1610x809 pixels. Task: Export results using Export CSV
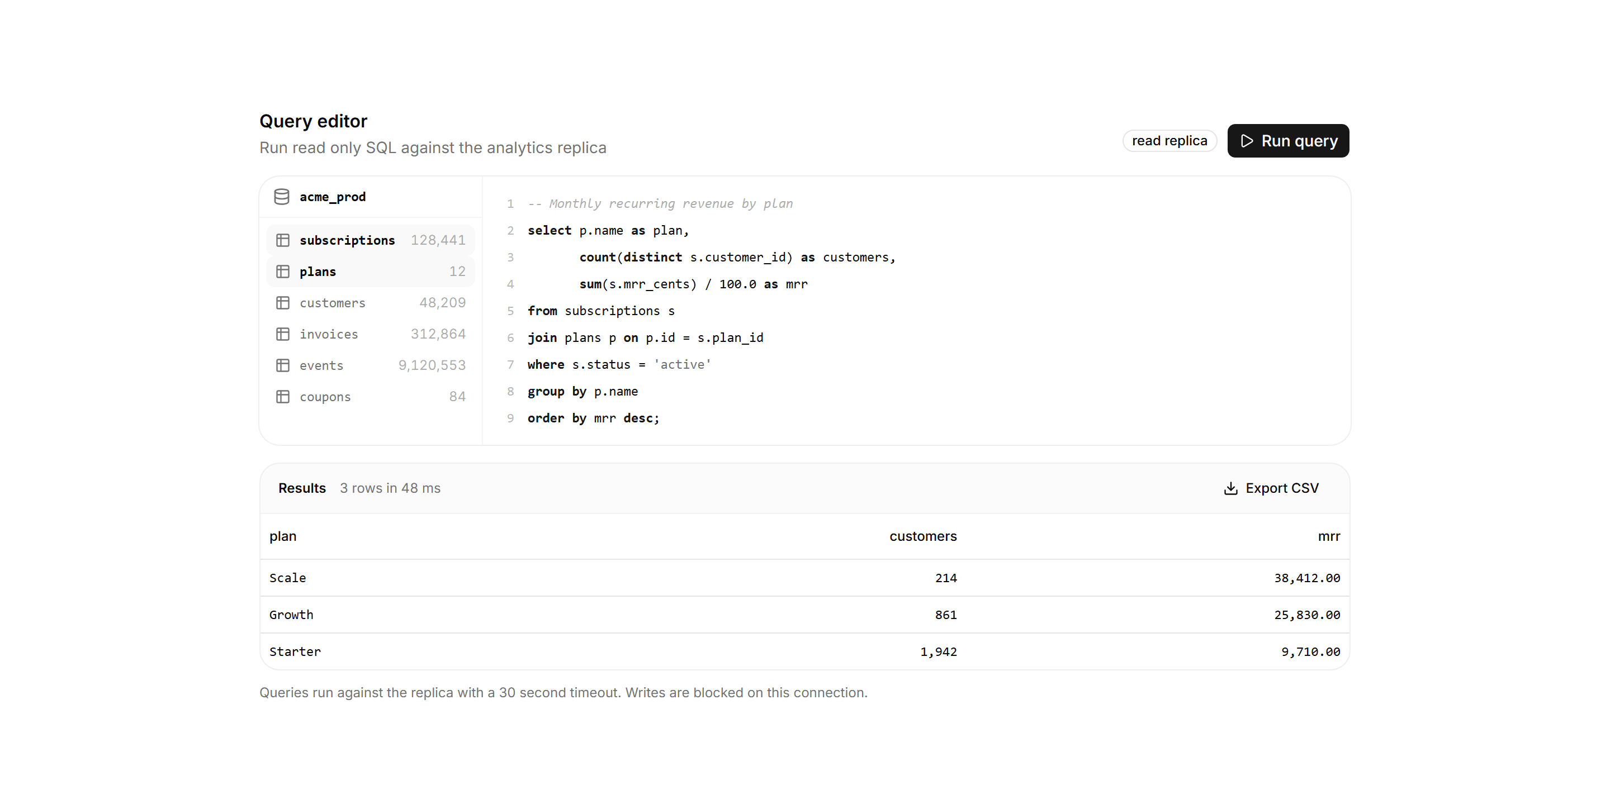pyautogui.click(x=1271, y=488)
